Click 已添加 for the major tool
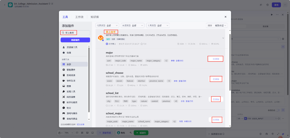290x138 pixels. pyautogui.click(x=216, y=59)
